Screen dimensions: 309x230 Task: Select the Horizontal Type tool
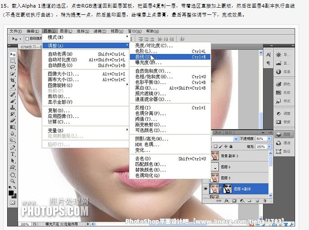(13, 154)
